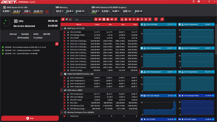Toggle the motherboard sensor filter icon
217x122 pixels.
click(x=104, y=19)
